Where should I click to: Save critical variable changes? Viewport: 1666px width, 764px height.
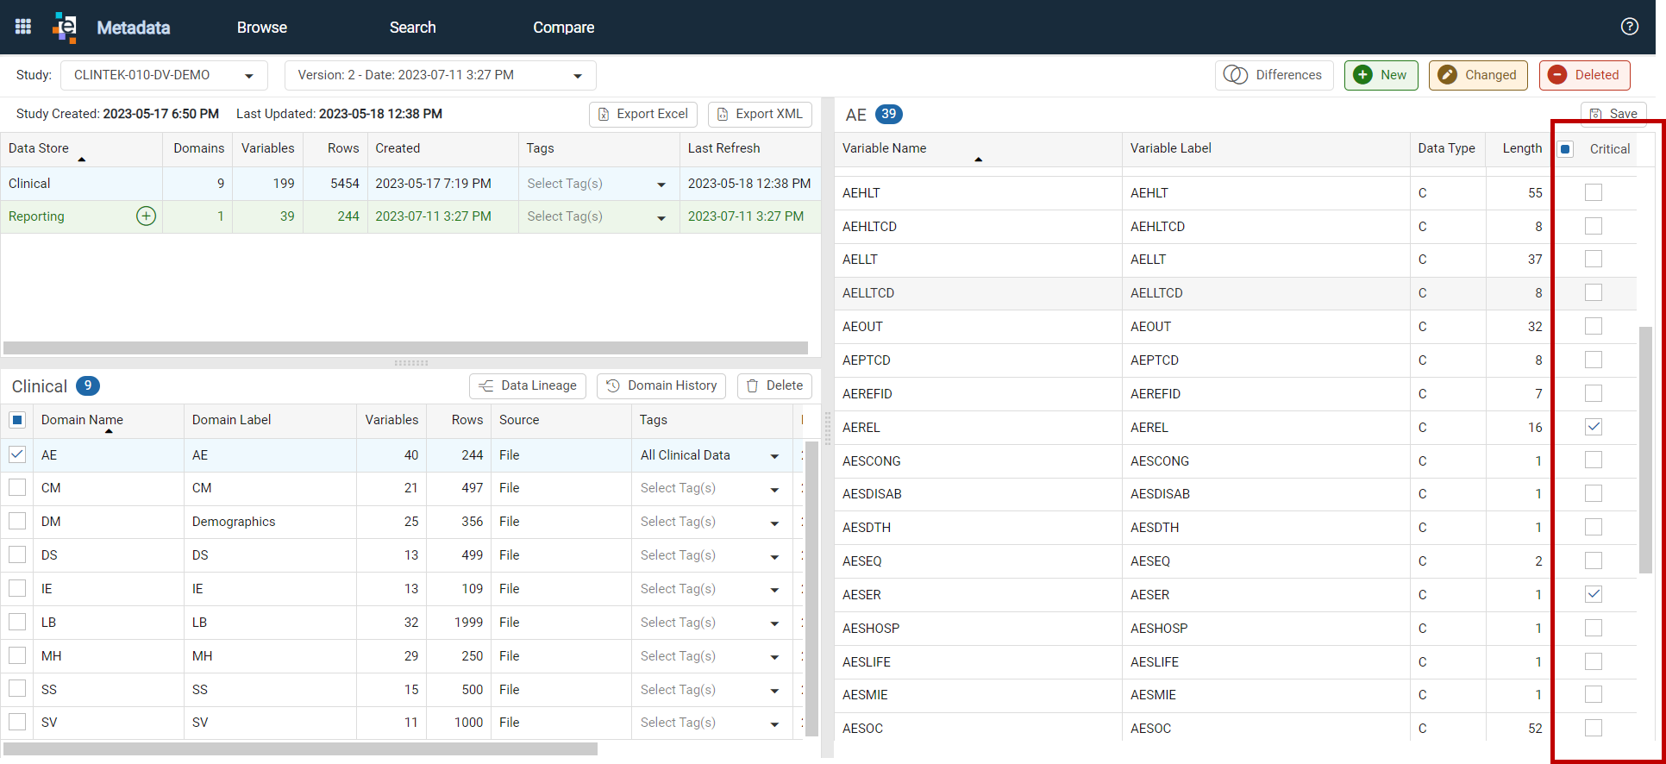point(1613,113)
